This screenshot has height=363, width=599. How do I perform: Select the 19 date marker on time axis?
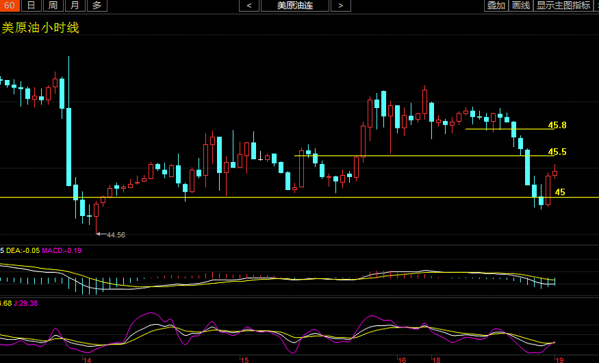tap(560, 360)
